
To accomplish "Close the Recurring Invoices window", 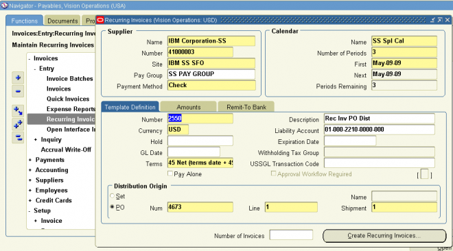I will click(x=448, y=20).
